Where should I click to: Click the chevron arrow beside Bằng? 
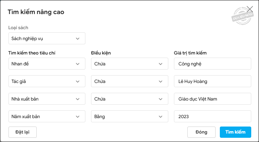(161, 116)
